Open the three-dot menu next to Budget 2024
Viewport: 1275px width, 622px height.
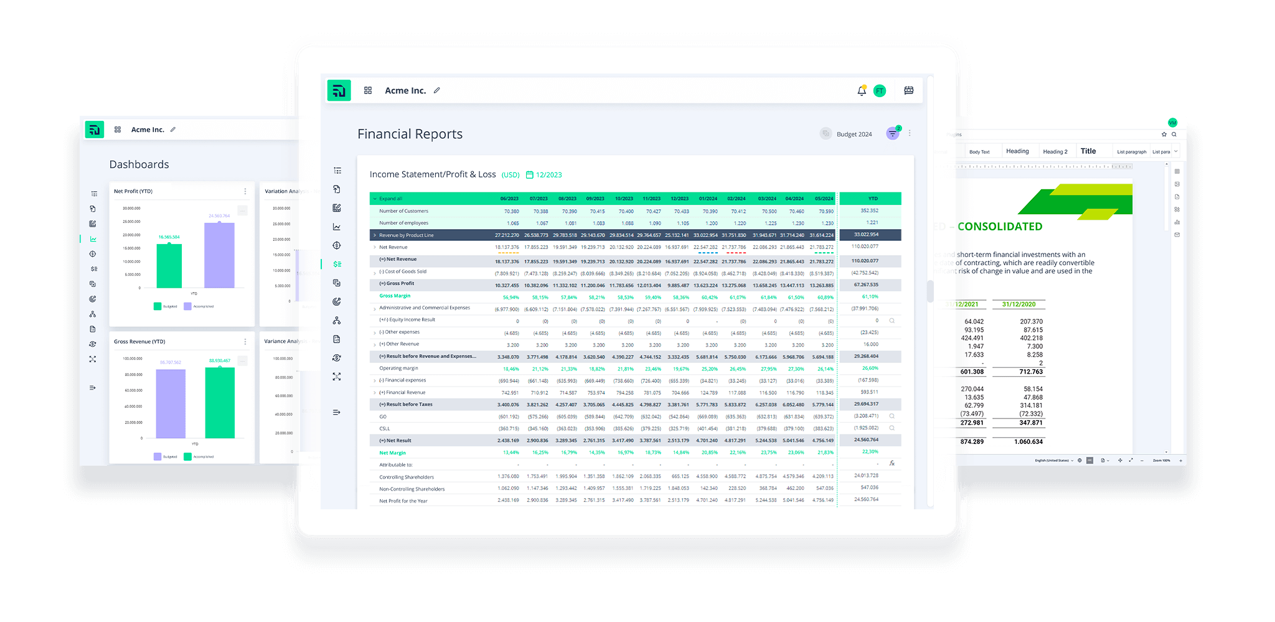click(909, 134)
